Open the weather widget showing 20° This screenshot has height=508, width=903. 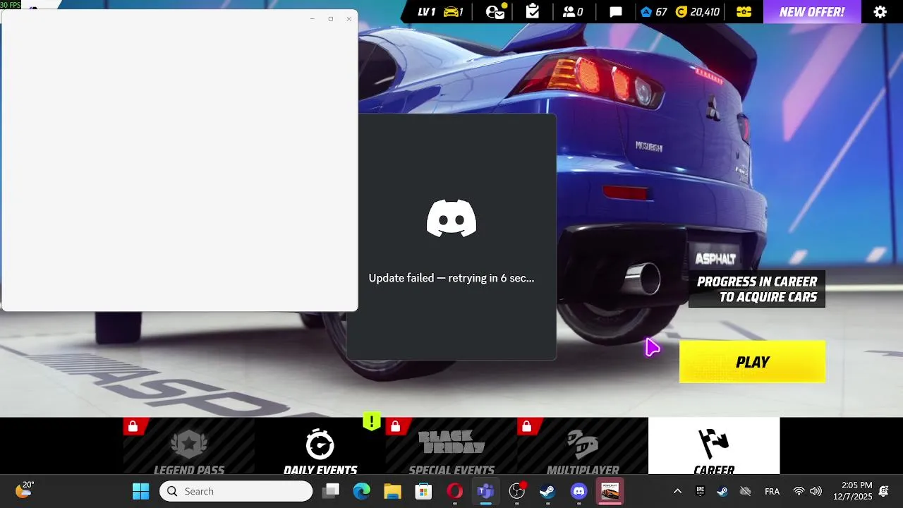24,490
